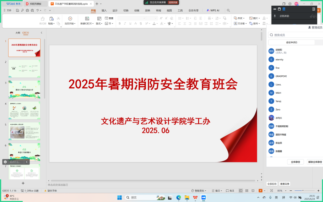Click 管理成员 manage members heading
323x202 pixels.
315,27
